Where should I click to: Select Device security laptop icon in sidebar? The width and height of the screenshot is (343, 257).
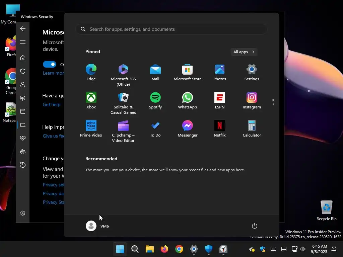tap(23, 125)
